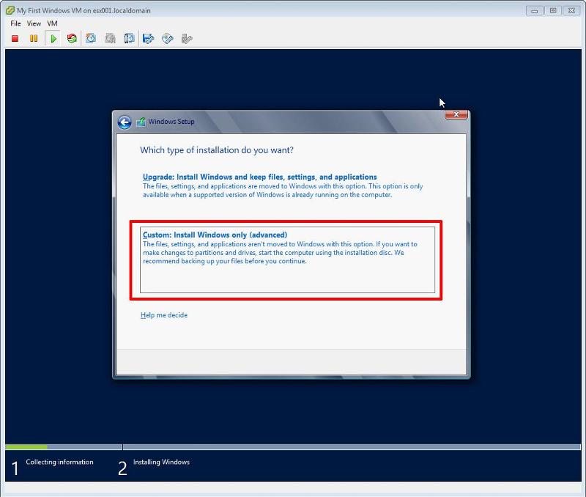Click 'Which type of installation do you want?' heading

217,150
